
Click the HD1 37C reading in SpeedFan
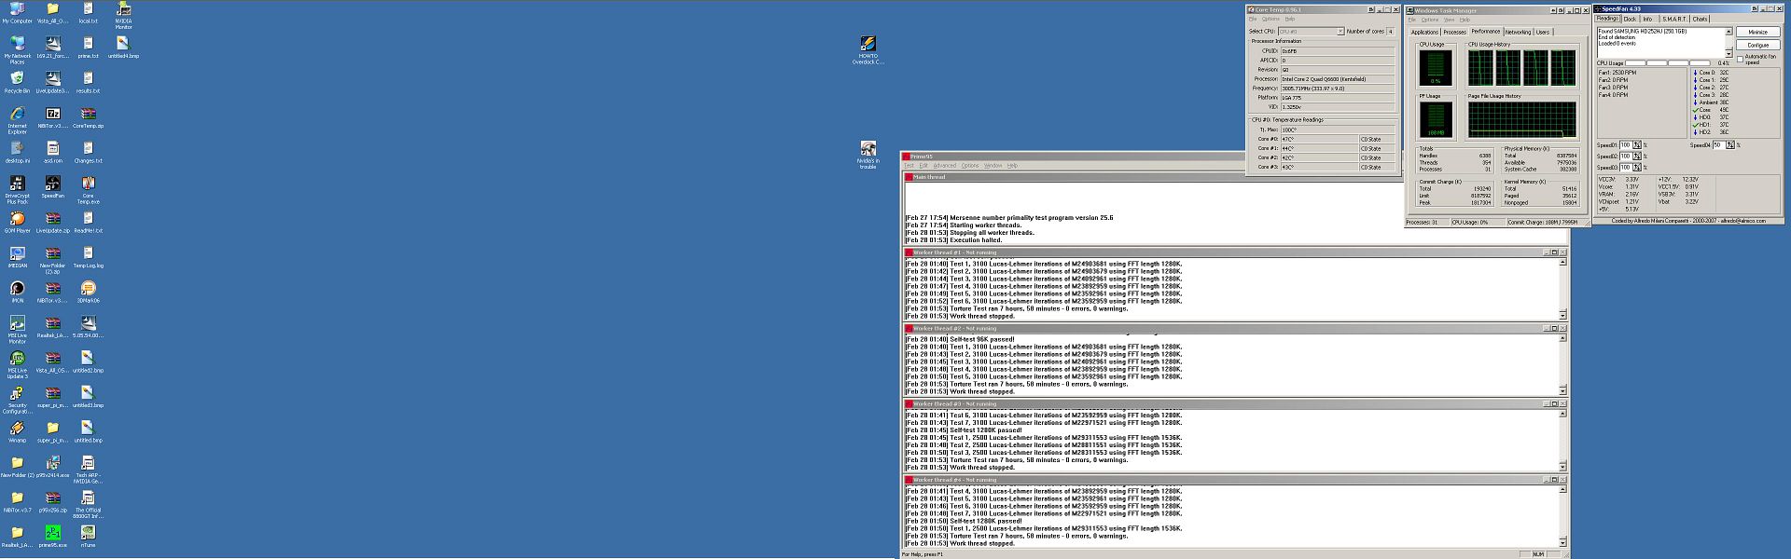(x=1712, y=125)
